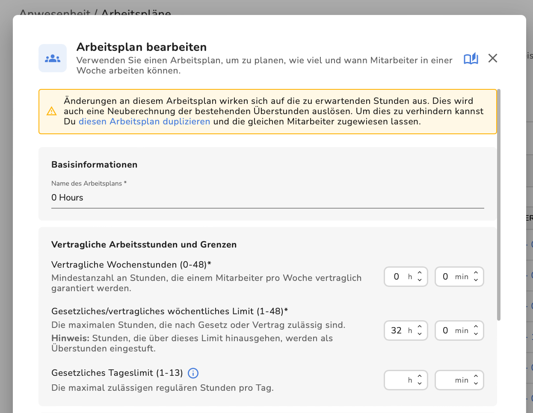Image resolution: width=533 pixels, height=413 pixels.
Task: Open the help guide book icon
Action: 471,59
